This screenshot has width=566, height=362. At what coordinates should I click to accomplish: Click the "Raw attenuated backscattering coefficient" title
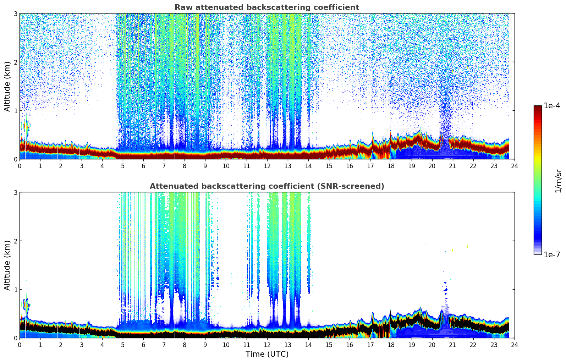(x=267, y=7)
